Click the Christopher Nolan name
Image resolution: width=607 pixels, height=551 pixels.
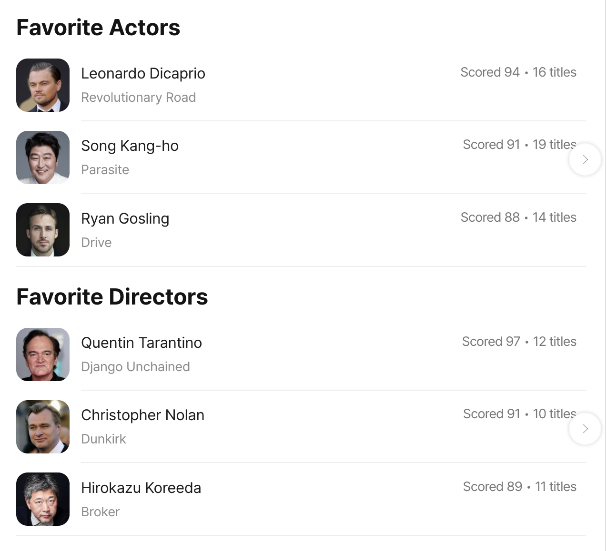[x=142, y=415]
